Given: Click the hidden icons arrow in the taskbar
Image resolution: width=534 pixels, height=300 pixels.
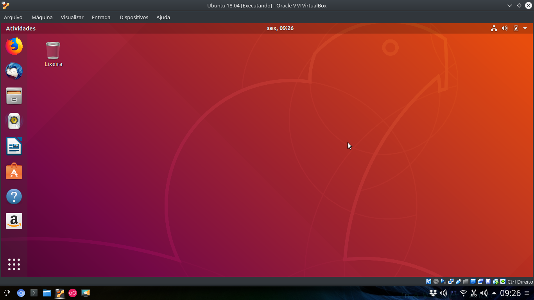Looking at the screenshot, I should [494, 293].
